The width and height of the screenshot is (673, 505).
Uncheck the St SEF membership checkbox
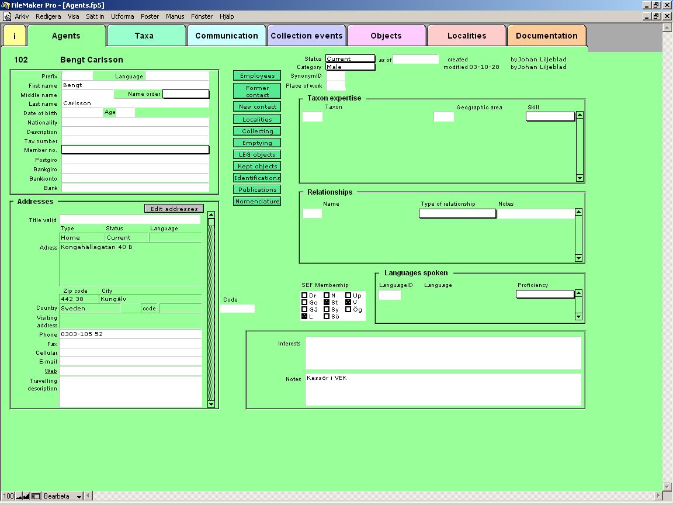point(327,303)
